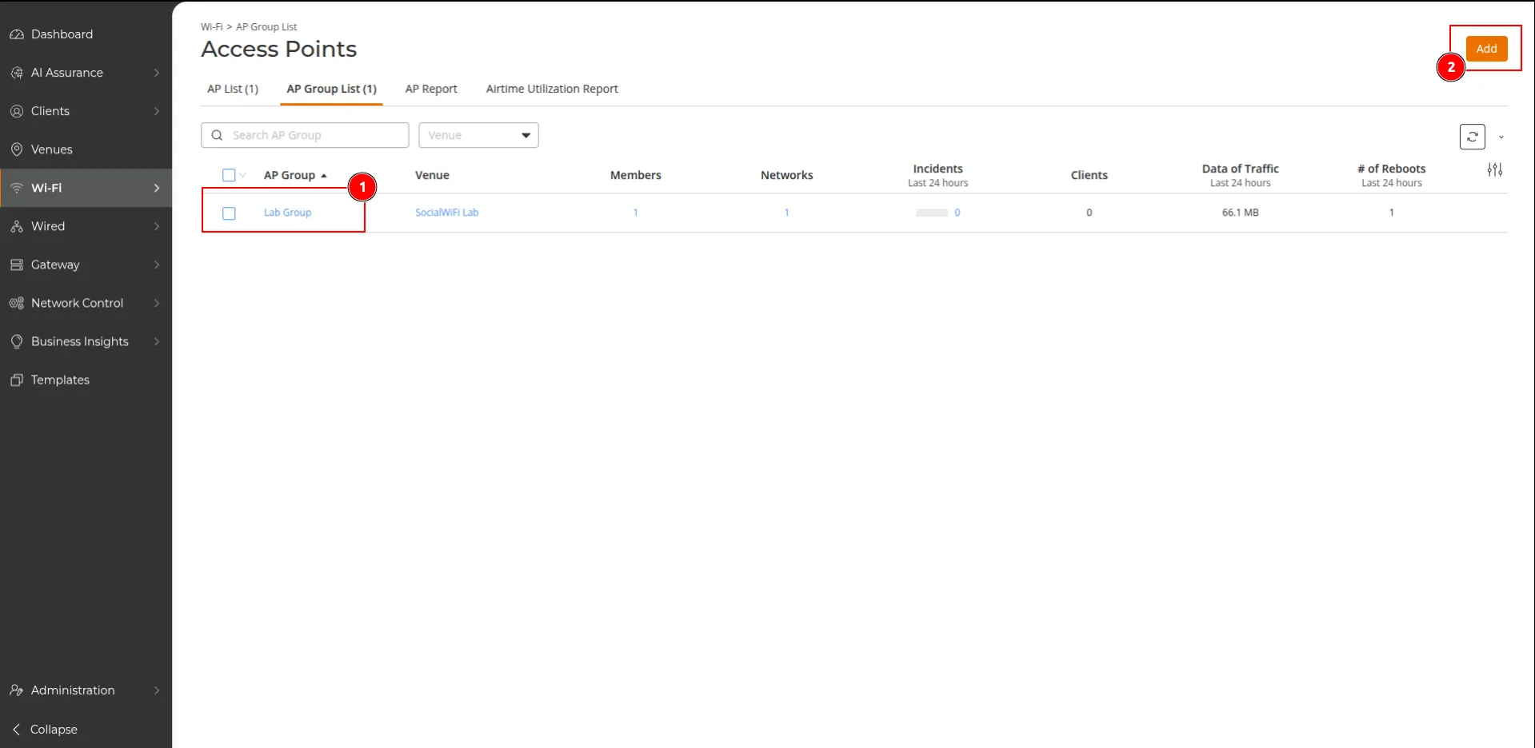Click the 66.1 MB traffic value
1535x748 pixels.
(x=1240, y=213)
